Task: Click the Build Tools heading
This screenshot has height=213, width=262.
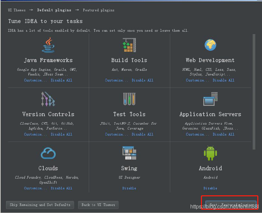Action: [129, 60]
